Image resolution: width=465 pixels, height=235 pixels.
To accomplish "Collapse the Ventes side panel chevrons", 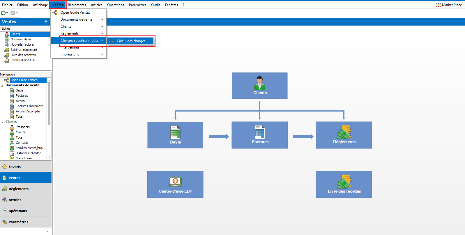I will 46,21.
